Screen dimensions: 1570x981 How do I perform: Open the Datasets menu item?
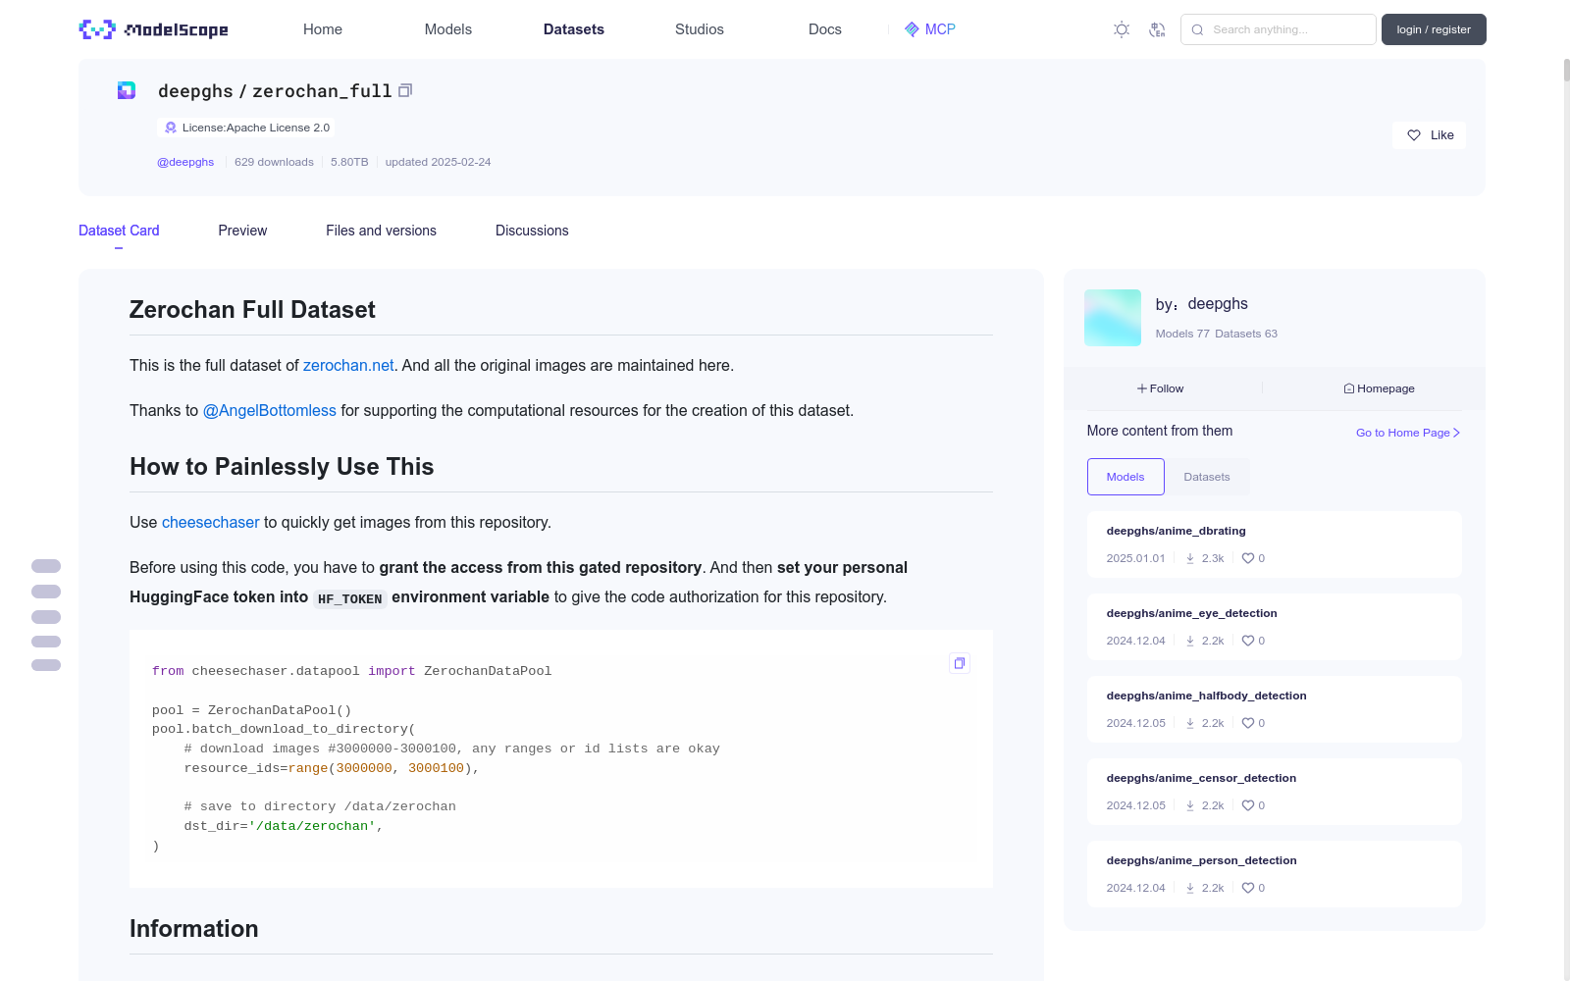(574, 29)
